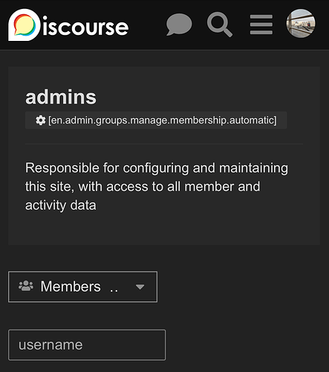329x372 pixels.
Task: Select the Members label text in dropdown
Action: coord(71,286)
